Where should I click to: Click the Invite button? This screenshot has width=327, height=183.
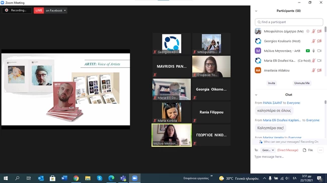pyautogui.click(x=271, y=83)
